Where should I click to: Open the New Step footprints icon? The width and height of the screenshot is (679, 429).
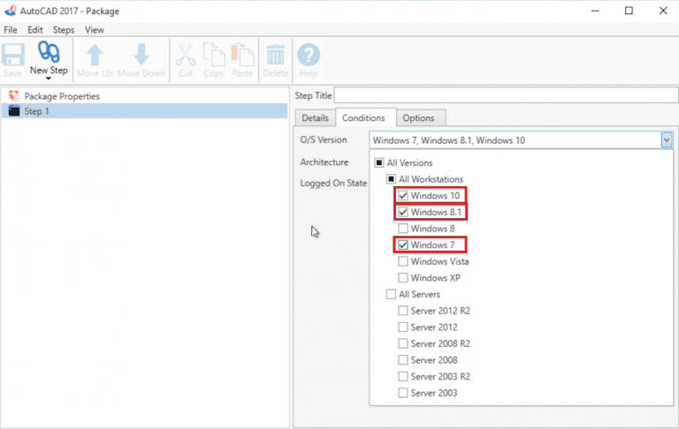tap(49, 52)
